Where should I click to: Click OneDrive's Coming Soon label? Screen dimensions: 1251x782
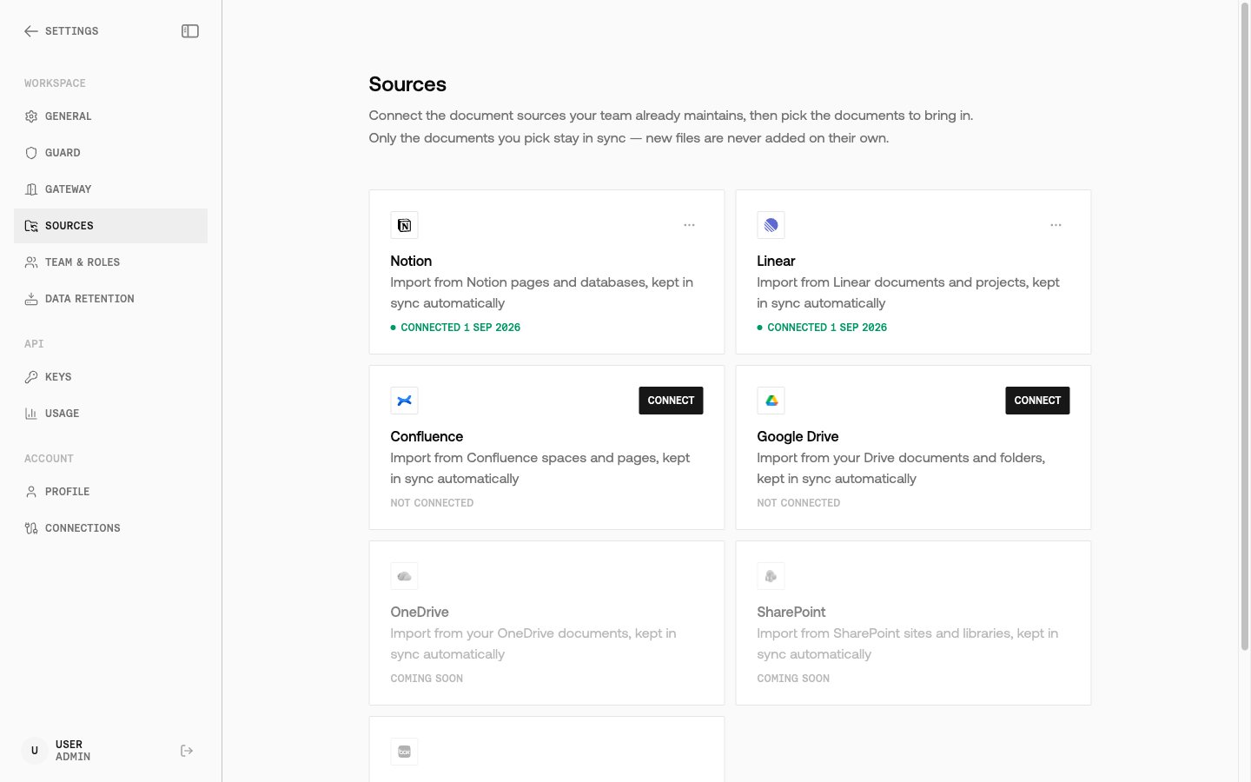[427, 679]
